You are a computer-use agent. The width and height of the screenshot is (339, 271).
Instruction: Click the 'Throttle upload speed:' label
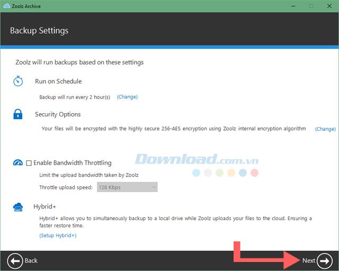pos(66,187)
